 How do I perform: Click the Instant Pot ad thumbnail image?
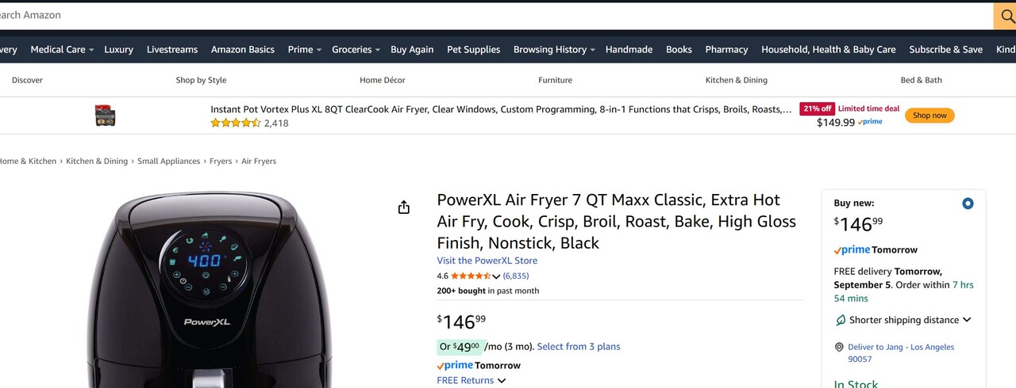click(105, 116)
